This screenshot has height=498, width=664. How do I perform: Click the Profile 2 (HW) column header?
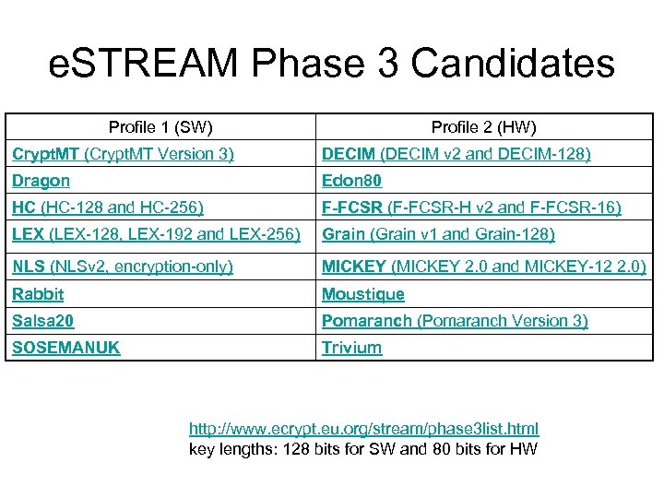pyautogui.click(x=483, y=127)
